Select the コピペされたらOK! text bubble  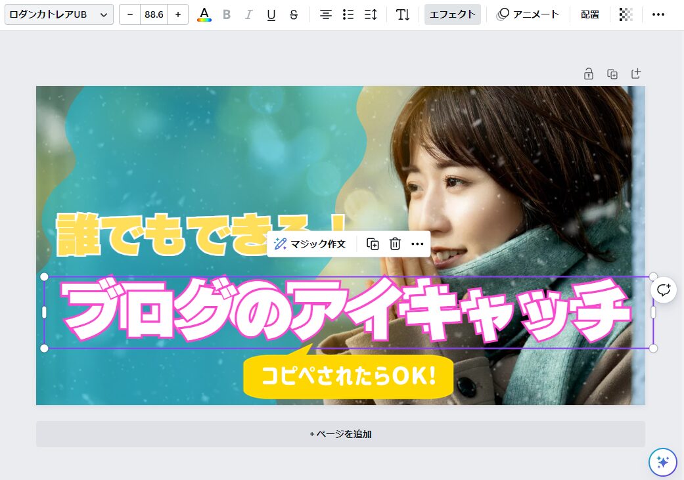tap(348, 376)
